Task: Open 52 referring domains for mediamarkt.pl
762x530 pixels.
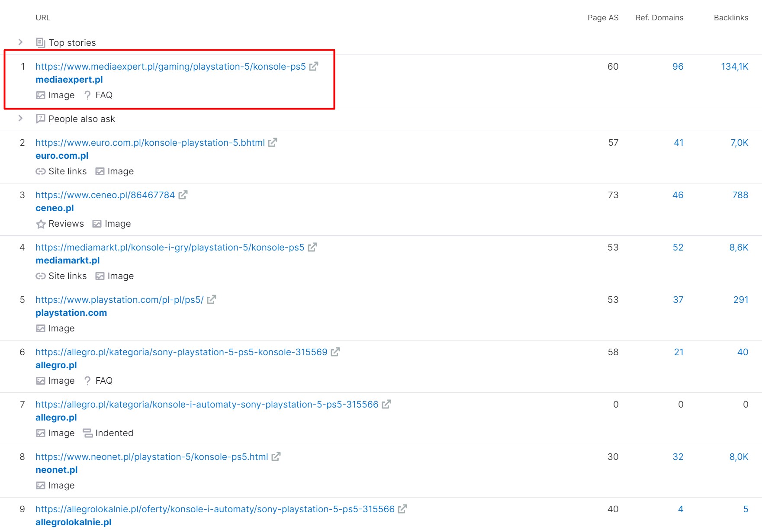Action: tap(678, 247)
